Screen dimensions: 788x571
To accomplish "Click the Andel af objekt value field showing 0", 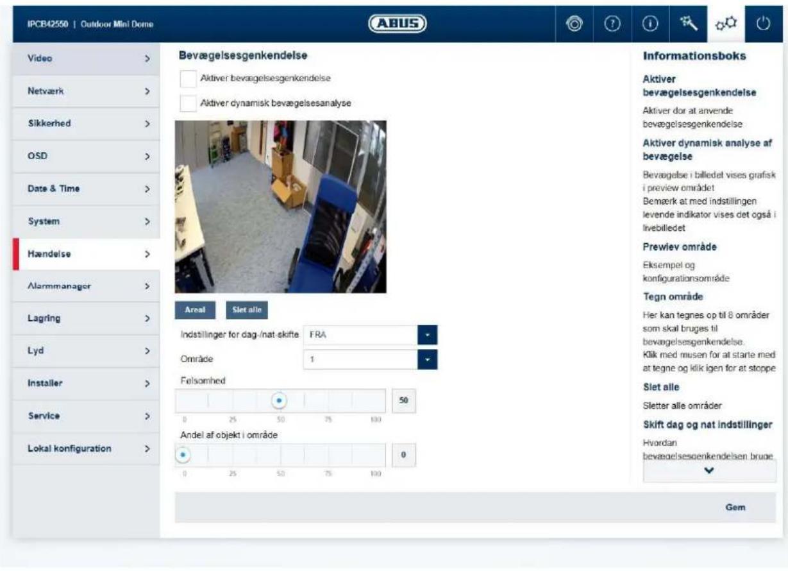I will coord(404,455).
